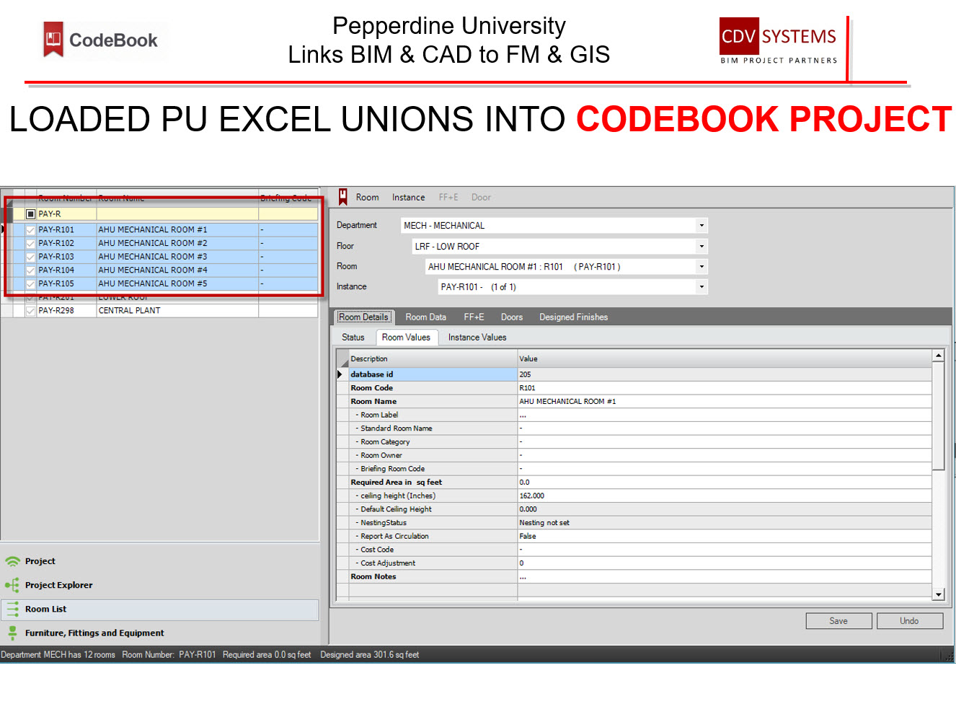Switch to the Status sub-tab
This screenshot has width=956, height=717.
[x=353, y=337]
